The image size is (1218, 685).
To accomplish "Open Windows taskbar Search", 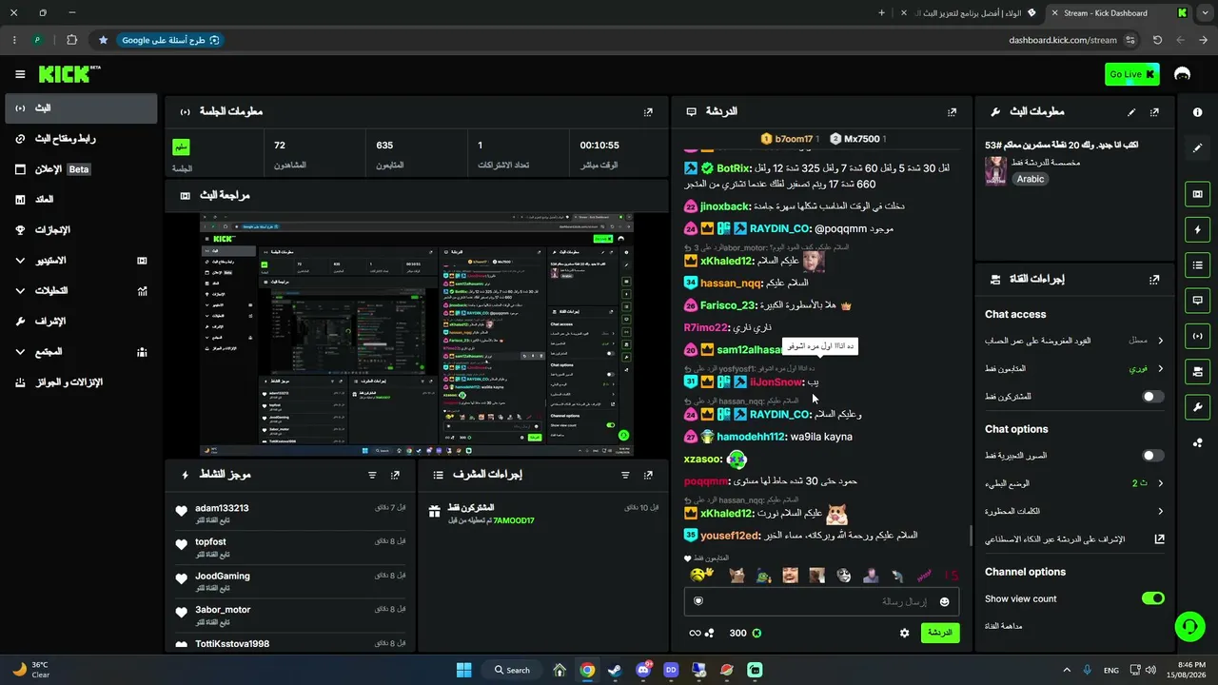I will click(x=512, y=670).
